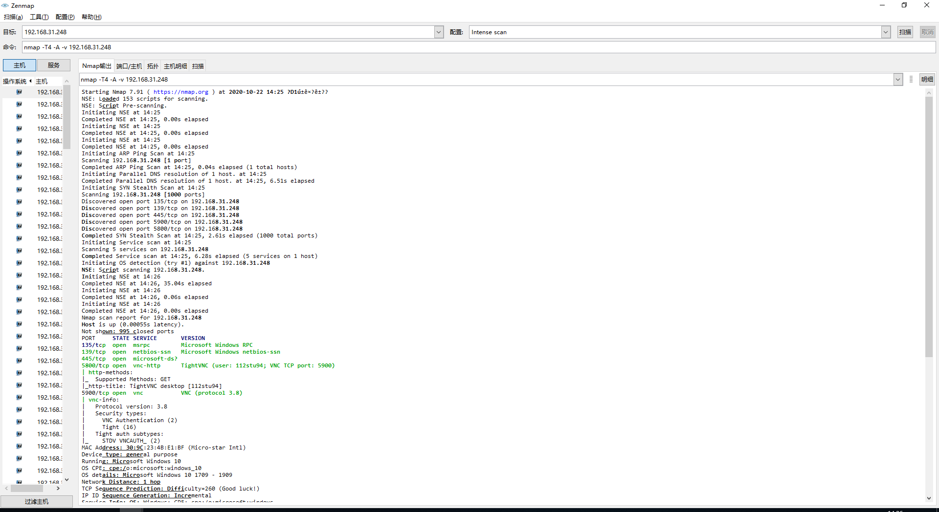Click 'Protocol version: 3.8' in vnc-info
This screenshot has height=512, width=939.
(131, 406)
